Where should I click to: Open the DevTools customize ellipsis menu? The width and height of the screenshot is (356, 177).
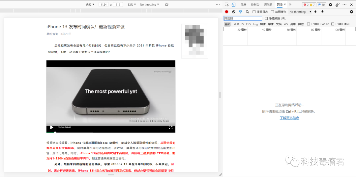coord(345,5)
